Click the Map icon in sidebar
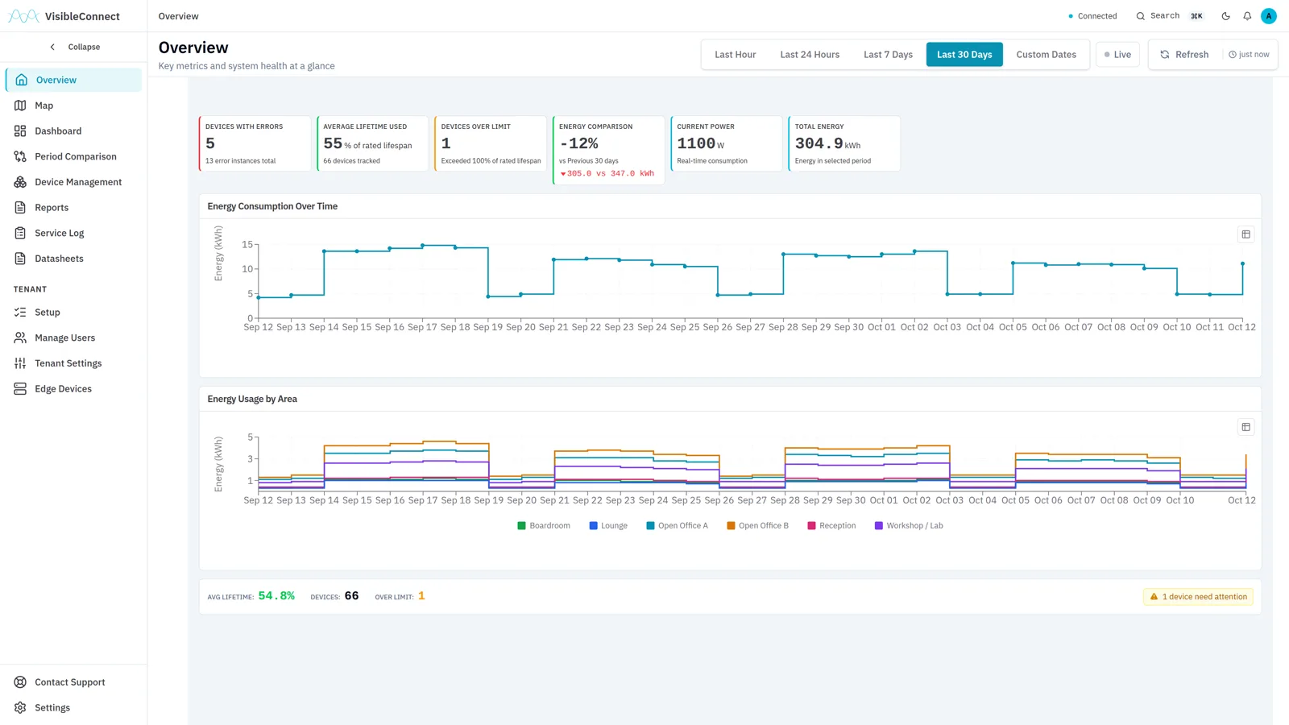The image size is (1289, 725). click(20, 106)
